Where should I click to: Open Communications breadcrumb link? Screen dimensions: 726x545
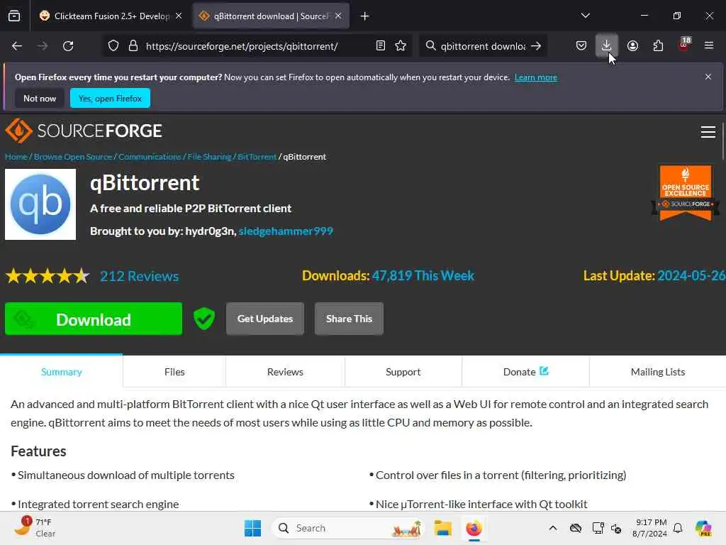click(150, 157)
